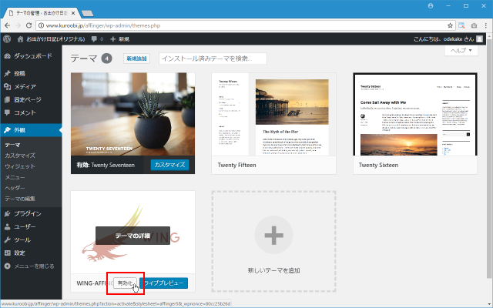Open Twenty Seventeen theme thumbnail
Viewport: 493px width, 308px height.
(x=132, y=115)
